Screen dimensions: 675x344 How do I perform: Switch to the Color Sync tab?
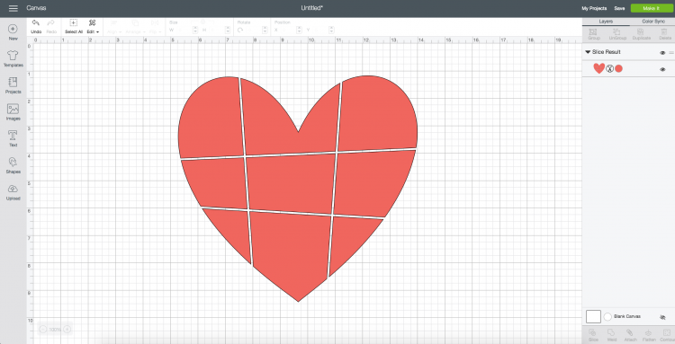[652, 21]
